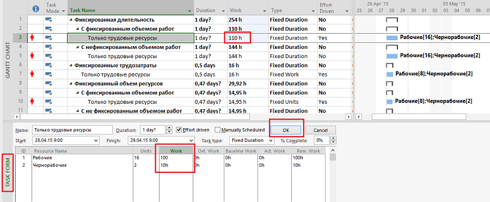The width and height of the screenshot is (490, 202).
Task: Adjust % Complete with the spinner arrows
Action: (333, 141)
